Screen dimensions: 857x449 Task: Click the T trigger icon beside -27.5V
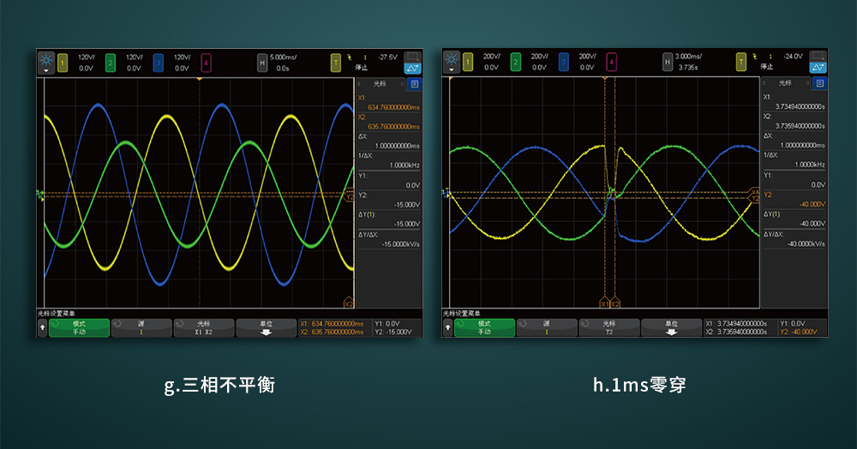click(x=336, y=62)
